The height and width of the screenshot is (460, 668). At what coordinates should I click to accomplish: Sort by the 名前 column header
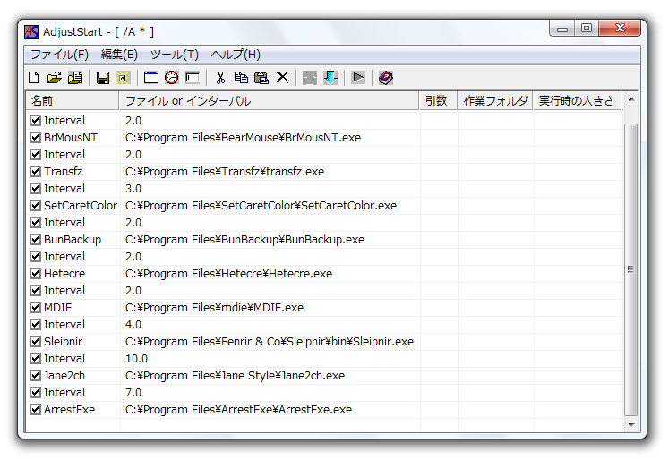point(73,101)
